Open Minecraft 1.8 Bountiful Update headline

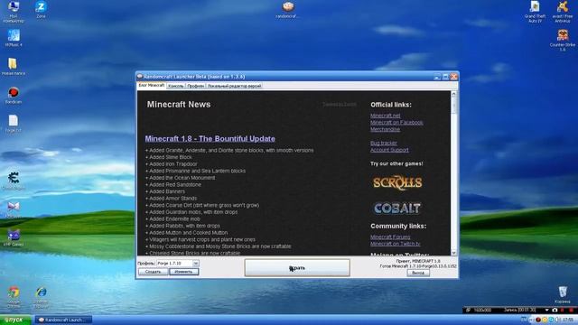(210, 138)
